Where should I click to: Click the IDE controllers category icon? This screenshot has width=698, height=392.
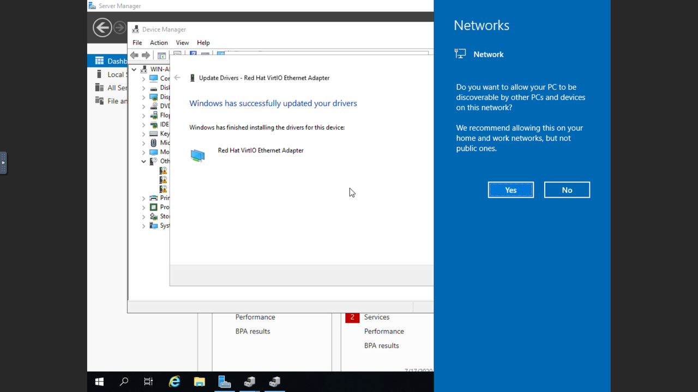154,125
